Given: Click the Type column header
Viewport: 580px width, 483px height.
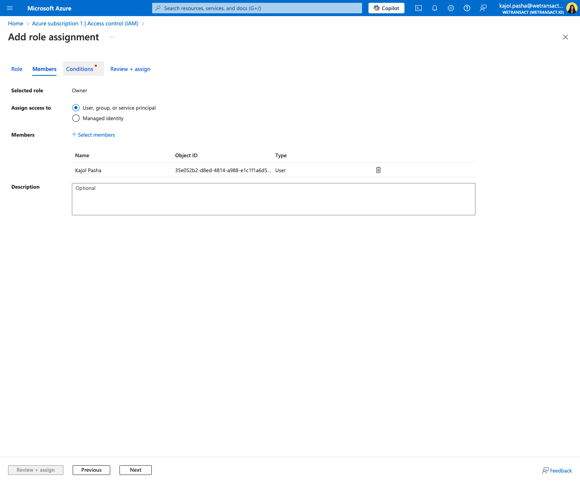Looking at the screenshot, I should click(x=281, y=155).
